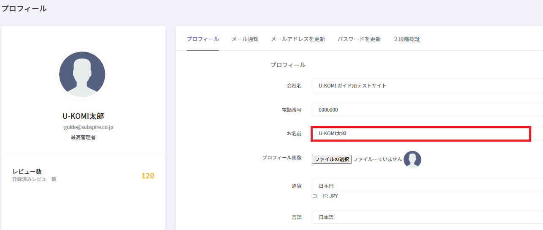Click the お名前 field containing U-KOMI太郎

(420, 134)
